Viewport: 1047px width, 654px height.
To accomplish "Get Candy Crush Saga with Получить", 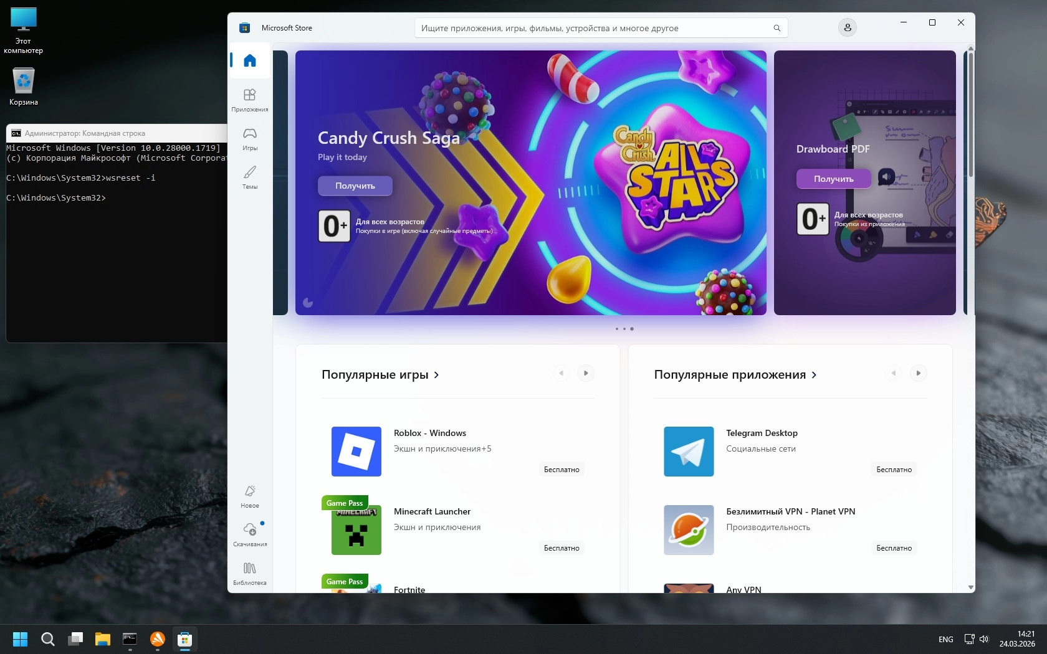I will pyautogui.click(x=355, y=186).
